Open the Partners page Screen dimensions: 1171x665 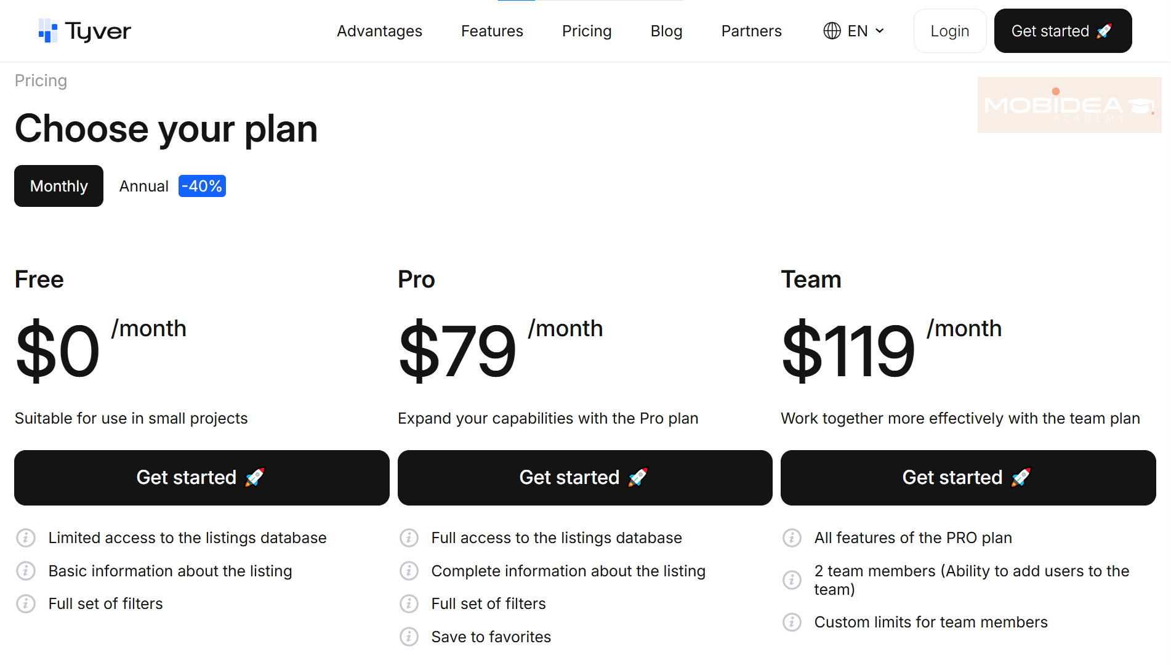point(751,31)
